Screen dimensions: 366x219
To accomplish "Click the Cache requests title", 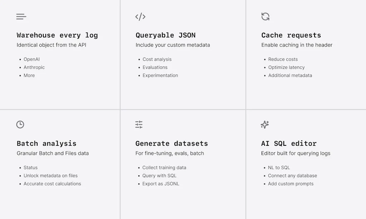I will 291,35.
